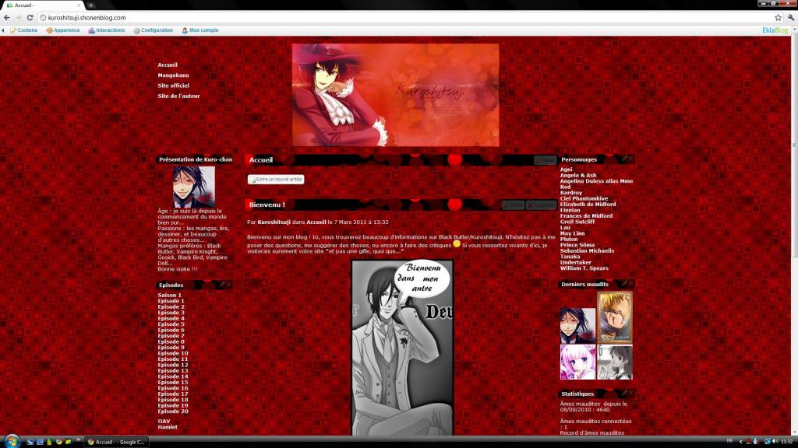798x448 pixels.
Task: Click Écrire un nouvel article button
Action: click(276, 180)
